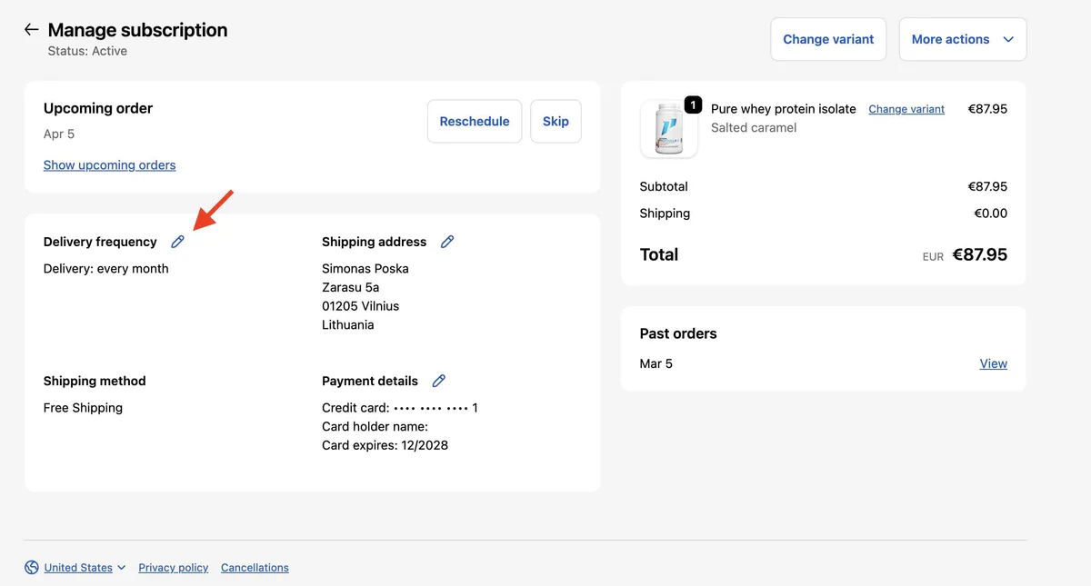Viewport: 1091px width, 586px height.
Task: Click the 01205 Vilnius address line
Action: [360, 306]
